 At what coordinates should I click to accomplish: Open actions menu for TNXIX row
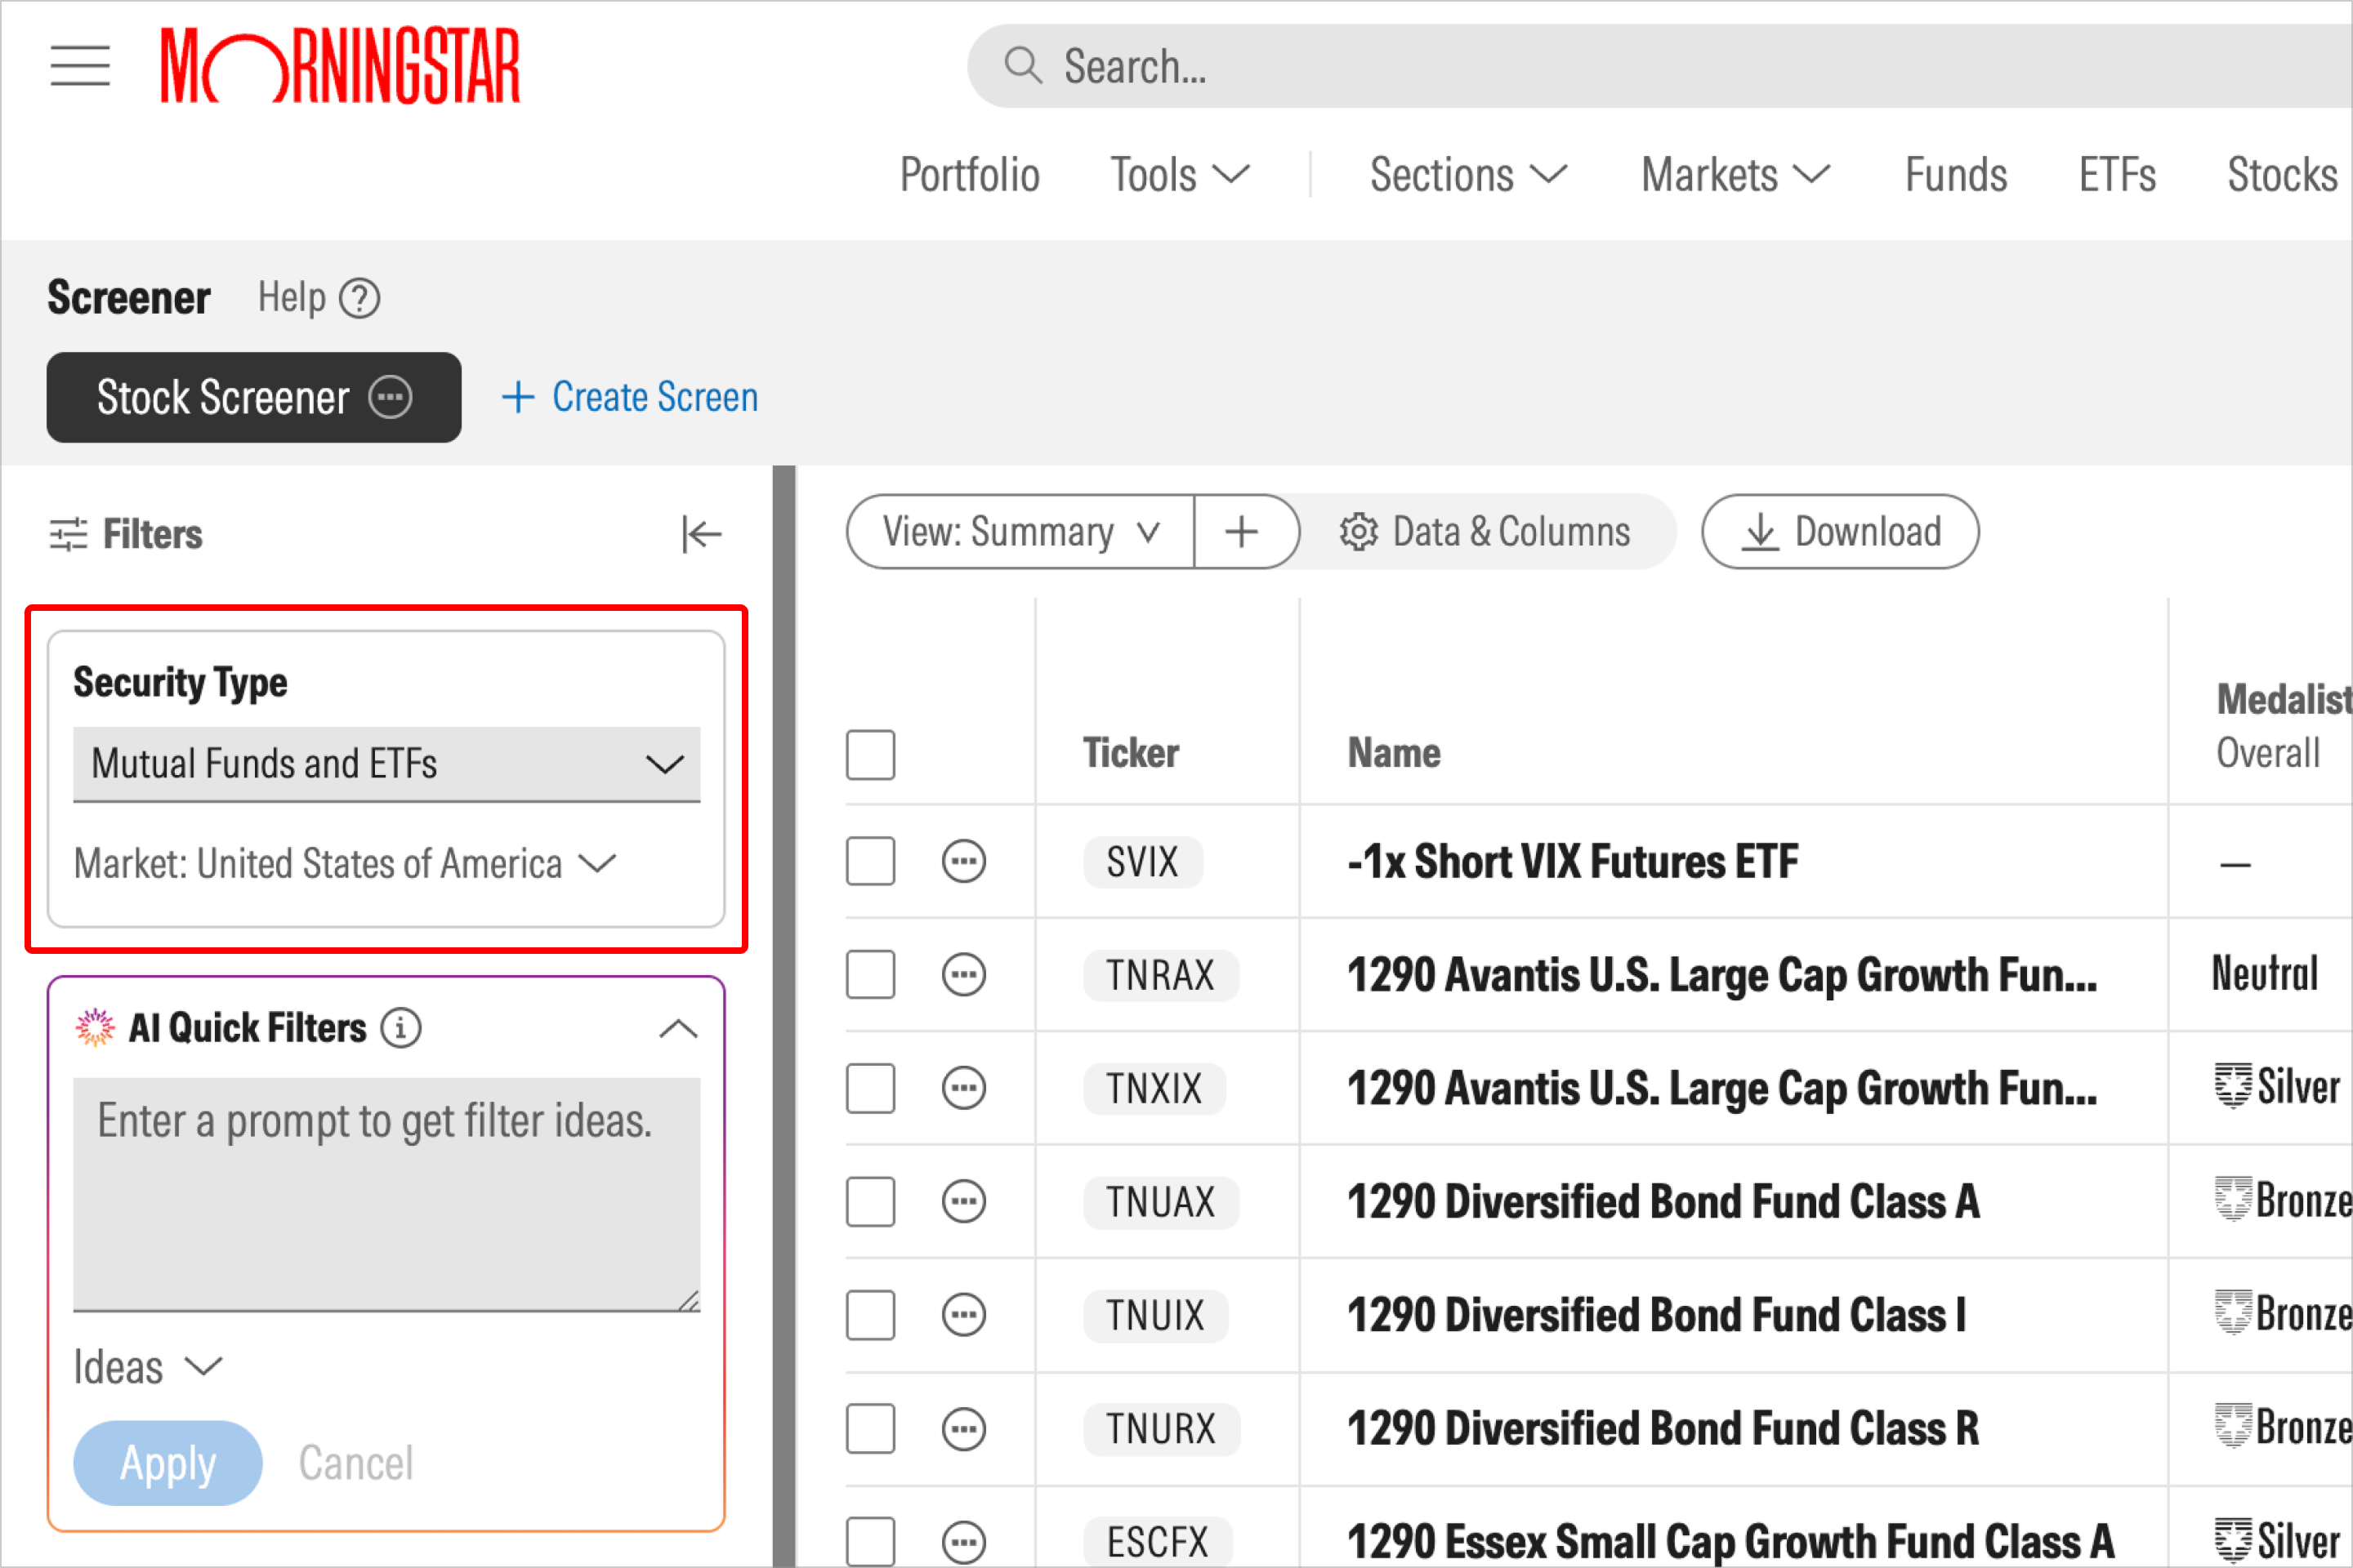pos(964,1088)
